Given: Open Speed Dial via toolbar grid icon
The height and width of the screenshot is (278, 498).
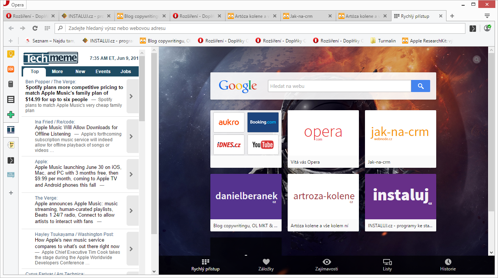Looking at the screenshot, I should (x=47, y=28).
